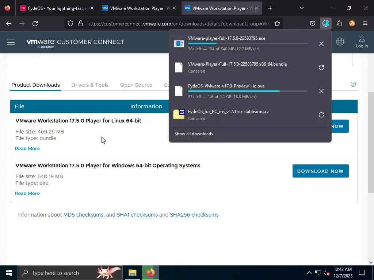Image resolution: width=374 pixels, height=280 pixels.
Task: Click the exe download progress bar
Action: (x=248, y=44)
